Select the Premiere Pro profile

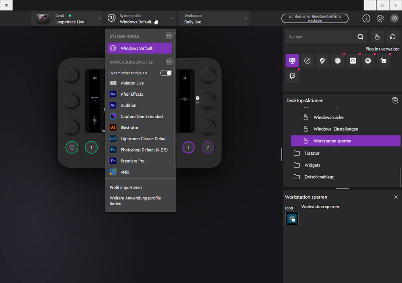(x=140, y=161)
